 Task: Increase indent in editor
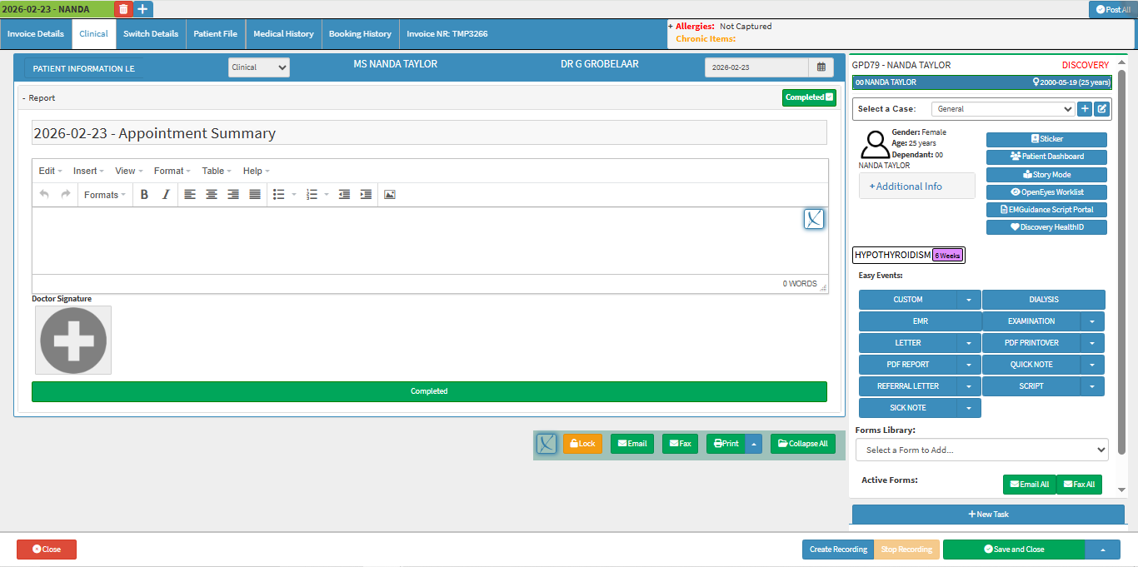coord(366,194)
